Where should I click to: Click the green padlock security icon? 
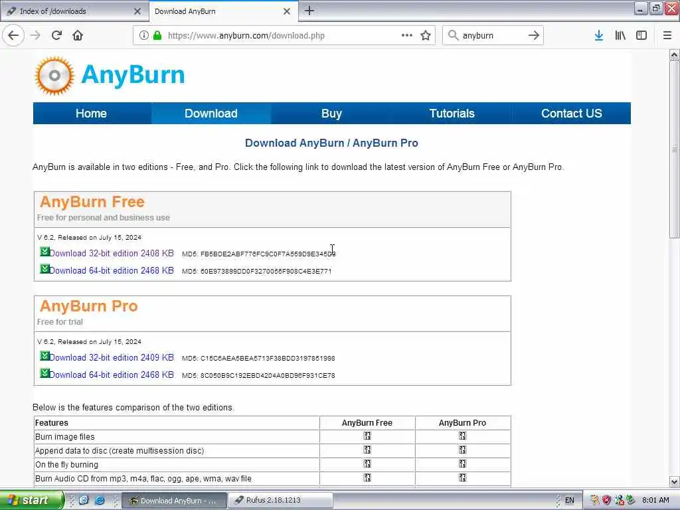(x=157, y=35)
